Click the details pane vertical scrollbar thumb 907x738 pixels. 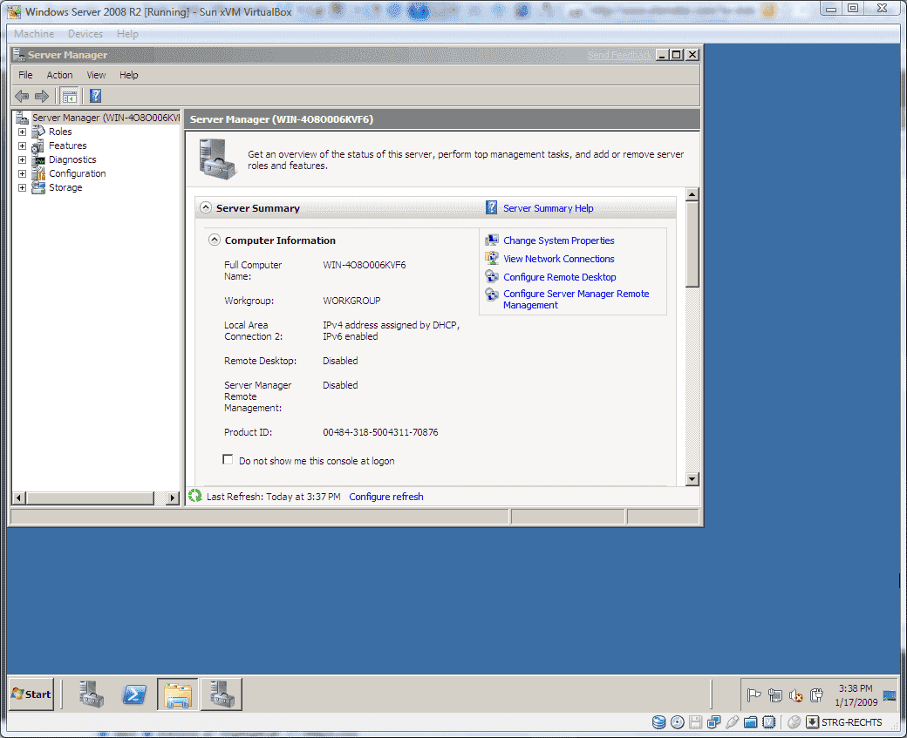pos(692,244)
